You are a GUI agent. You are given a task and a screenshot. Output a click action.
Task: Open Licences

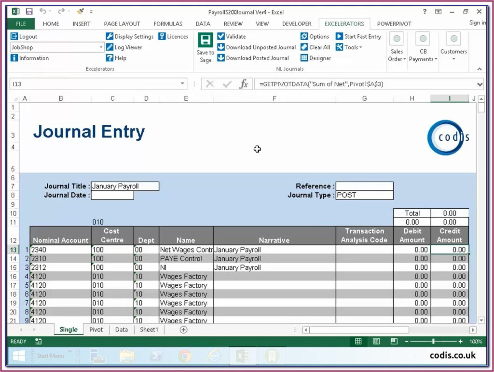pos(173,37)
